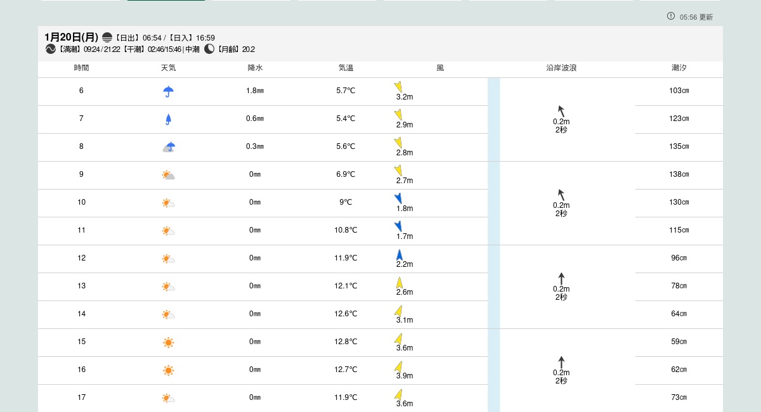Image resolution: width=761 pixels, height=412 pixels.
Task: Click the closed umbrella icon at 7 o'clock
Action: 168,119
